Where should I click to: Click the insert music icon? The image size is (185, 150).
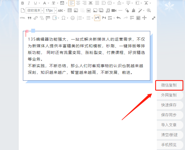pos(108,10)
